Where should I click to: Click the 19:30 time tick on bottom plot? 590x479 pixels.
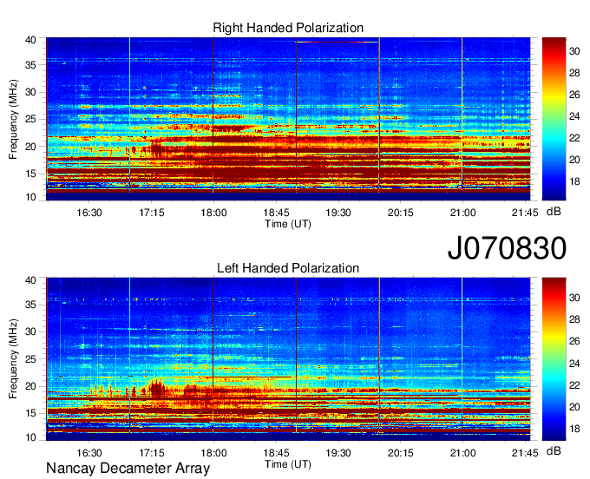click(x=338, y=453)
